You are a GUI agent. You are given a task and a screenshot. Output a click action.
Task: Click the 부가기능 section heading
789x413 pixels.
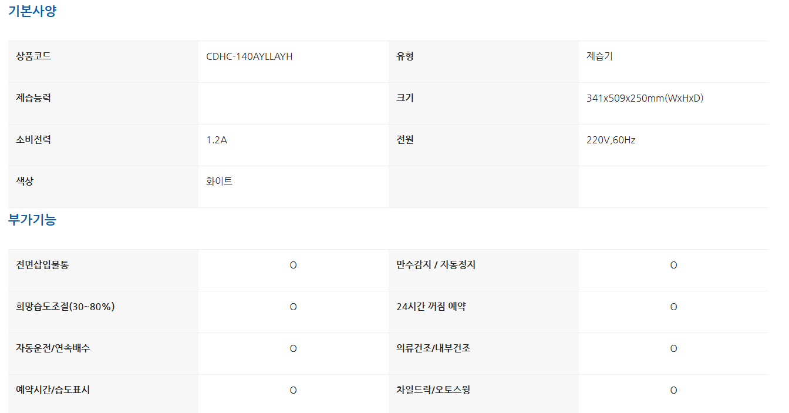click(x=32, y=220)
